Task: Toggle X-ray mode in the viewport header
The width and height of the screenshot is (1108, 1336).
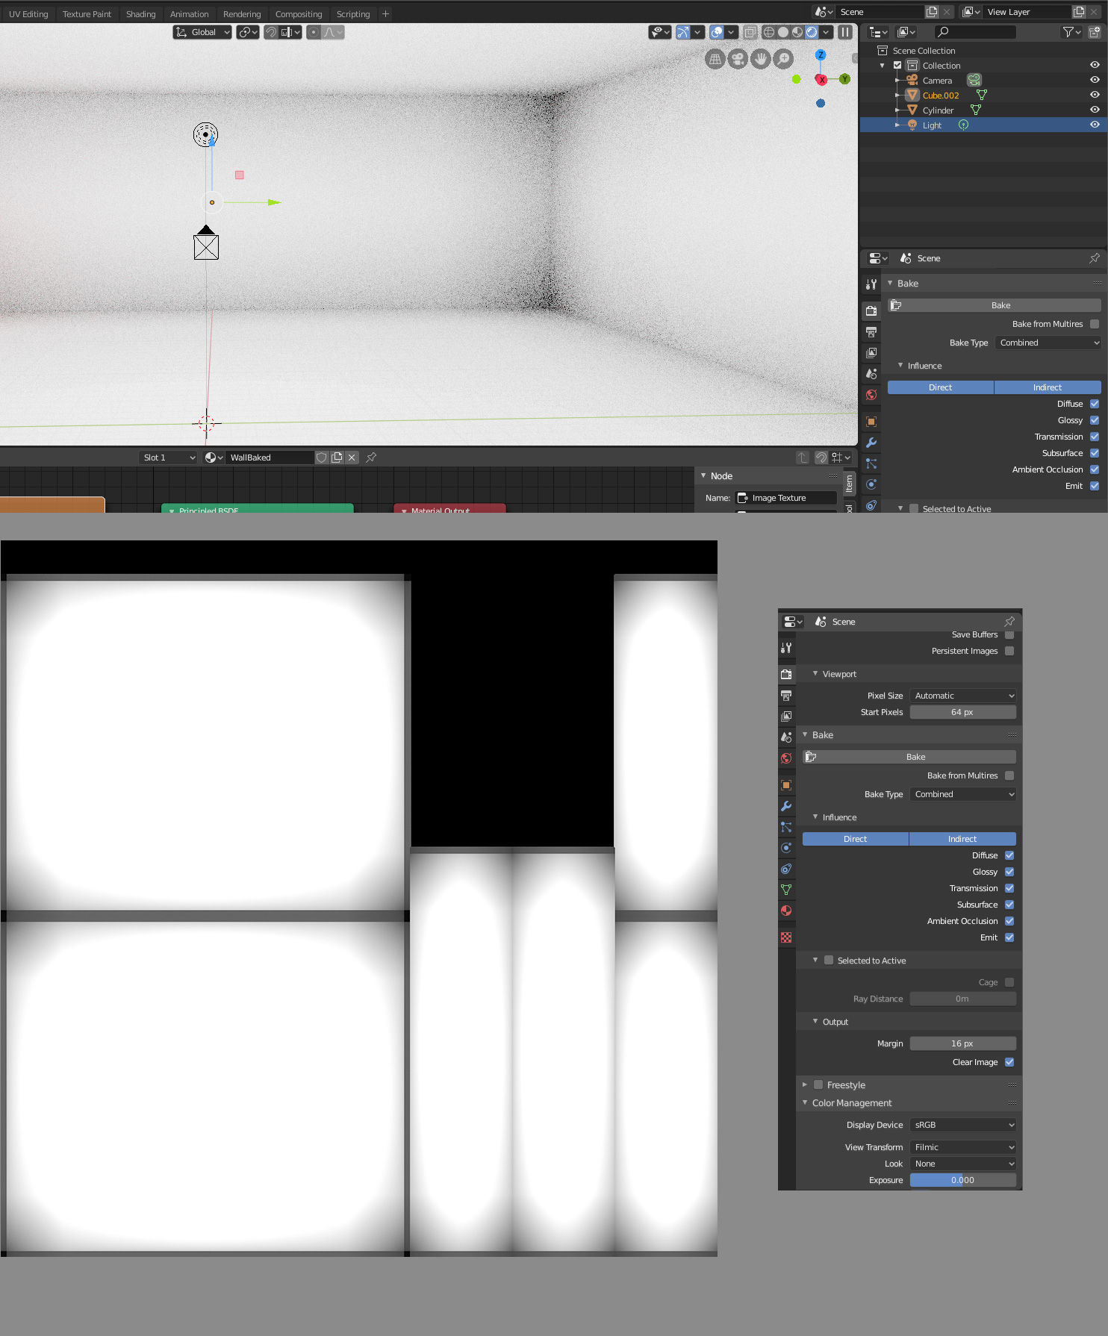Action: point(750,32)
